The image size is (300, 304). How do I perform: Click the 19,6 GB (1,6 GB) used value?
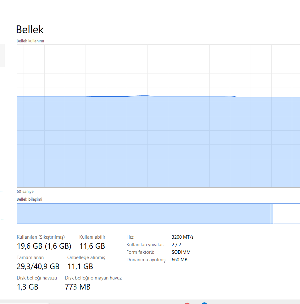(x=44, y=246)
